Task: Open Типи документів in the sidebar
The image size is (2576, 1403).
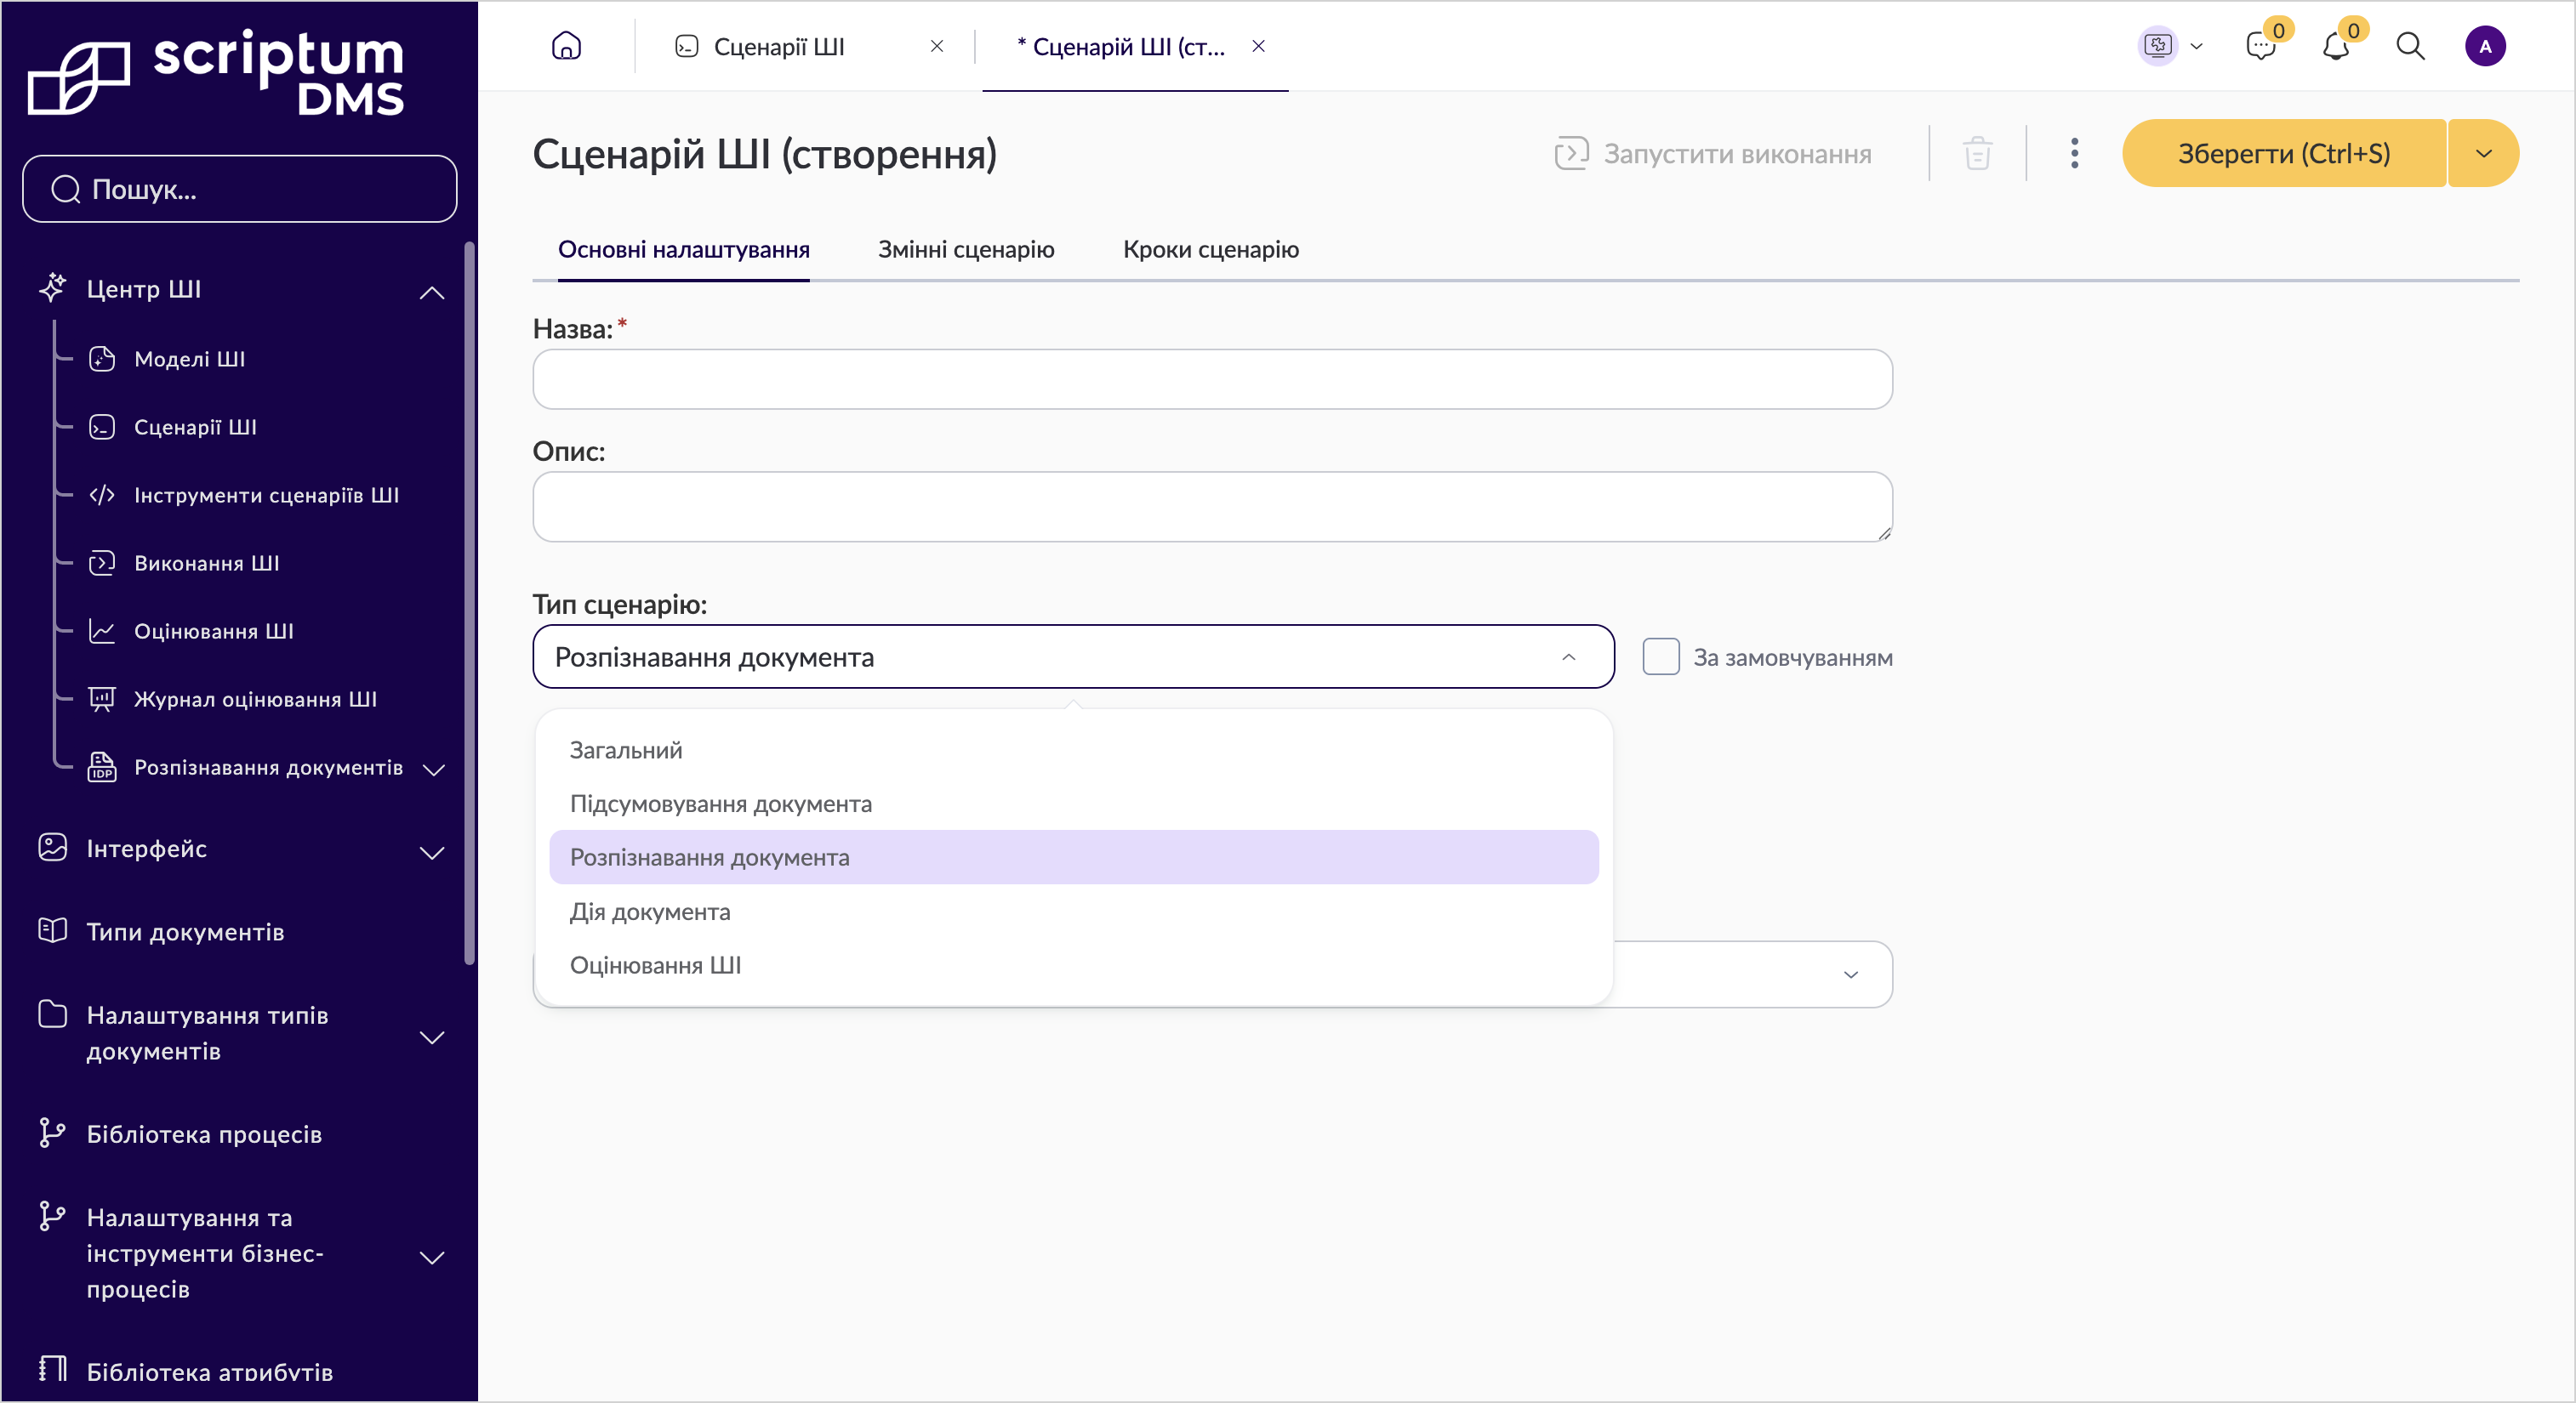Action: (x=185, y=931)
